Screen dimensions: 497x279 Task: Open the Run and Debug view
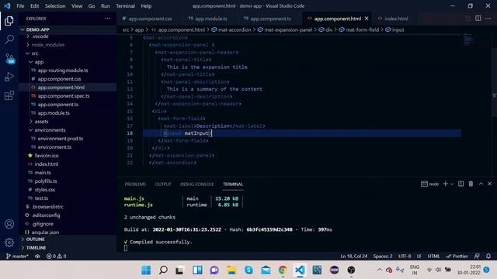9,77
